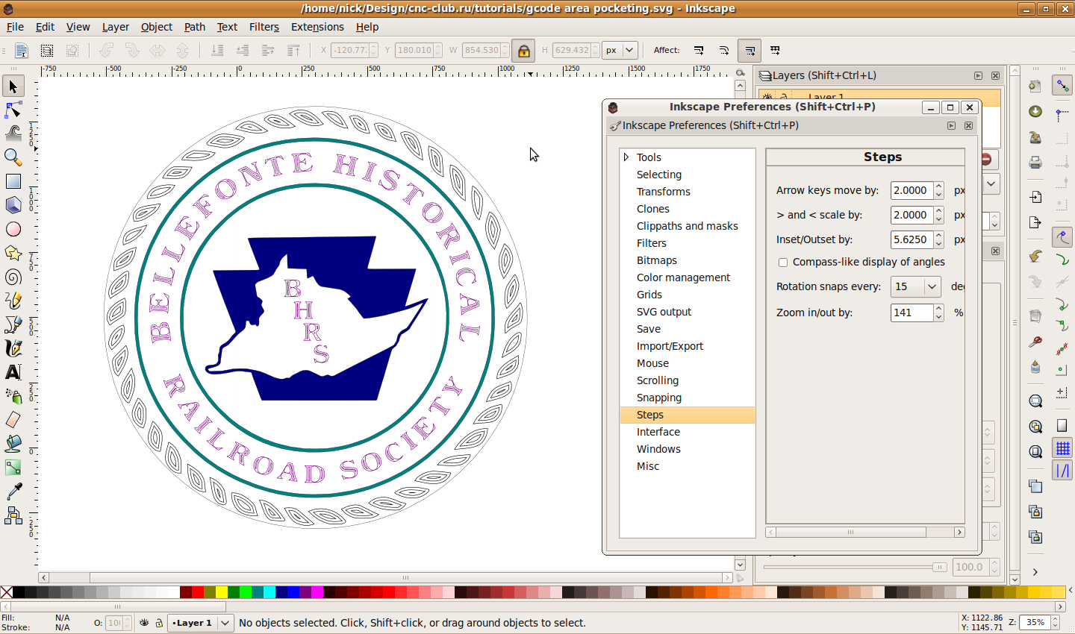The height and width of the screenshot is (634, 1075).
Task: Toggle grid snapping button
Action: (1062, 448)
